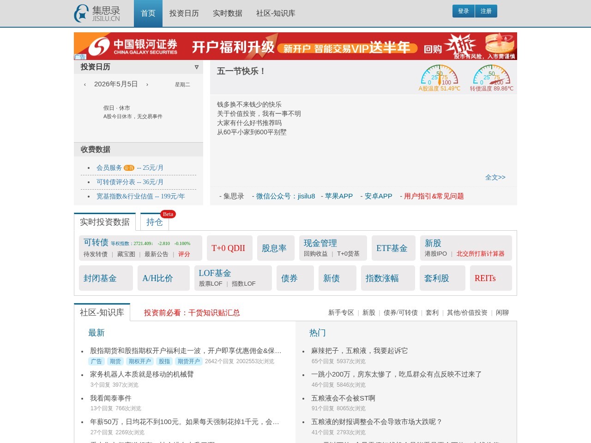The height and width of the screenshot is (443, 591).
Task: Open 投资前必看：干货知识贴汇总 link
Action: click(192, 313)
